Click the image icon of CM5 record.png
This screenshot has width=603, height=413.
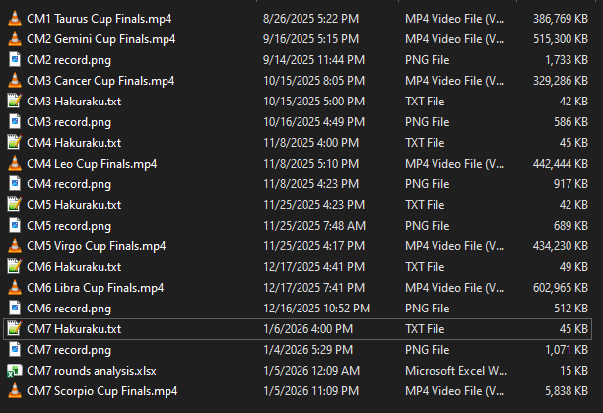click(15, 226)
